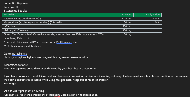The image size is (190, 97).
Task: Click the 'catechins, 45% EGCG)' text
Action: (x=17, y=38)
